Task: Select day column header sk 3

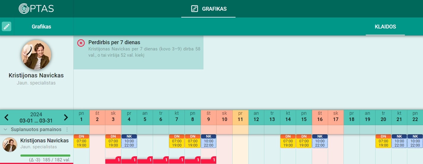Action: pos(113,117)
